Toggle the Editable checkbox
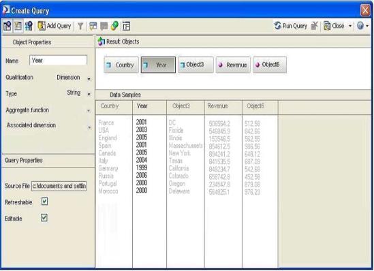 (44, 218)
